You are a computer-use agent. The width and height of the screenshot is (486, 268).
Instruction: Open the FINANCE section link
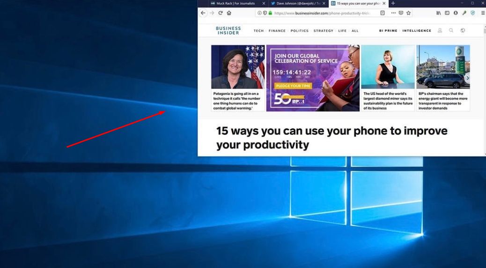click(x=277, y=31)
